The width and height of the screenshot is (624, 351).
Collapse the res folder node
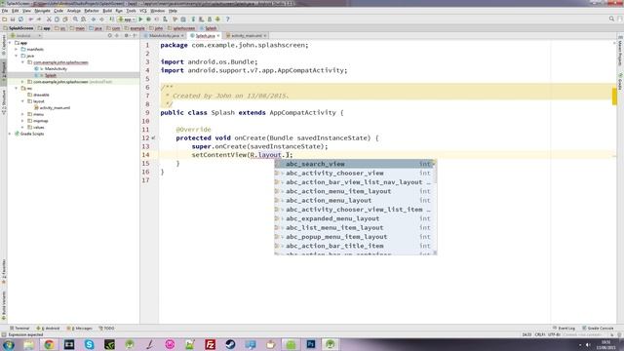(x=17, y=89)
